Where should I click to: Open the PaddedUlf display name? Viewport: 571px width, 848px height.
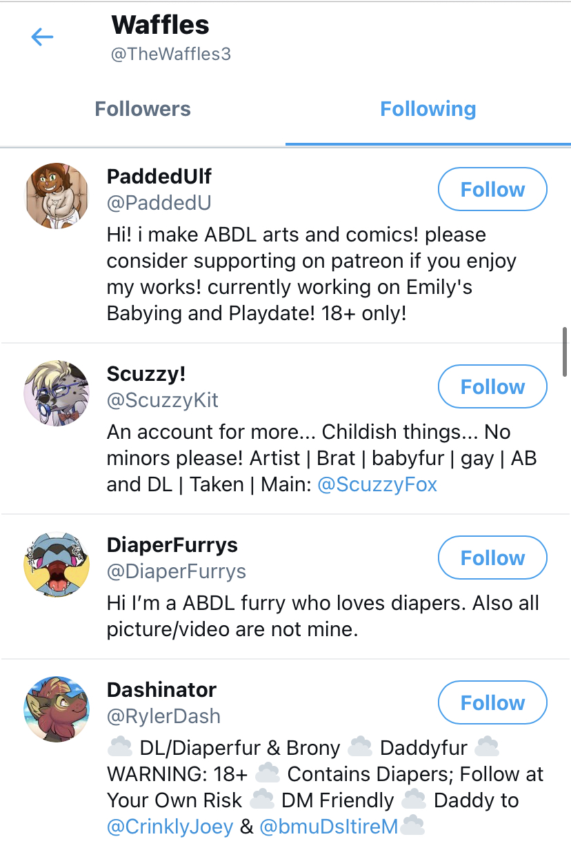tap(159, 177)
